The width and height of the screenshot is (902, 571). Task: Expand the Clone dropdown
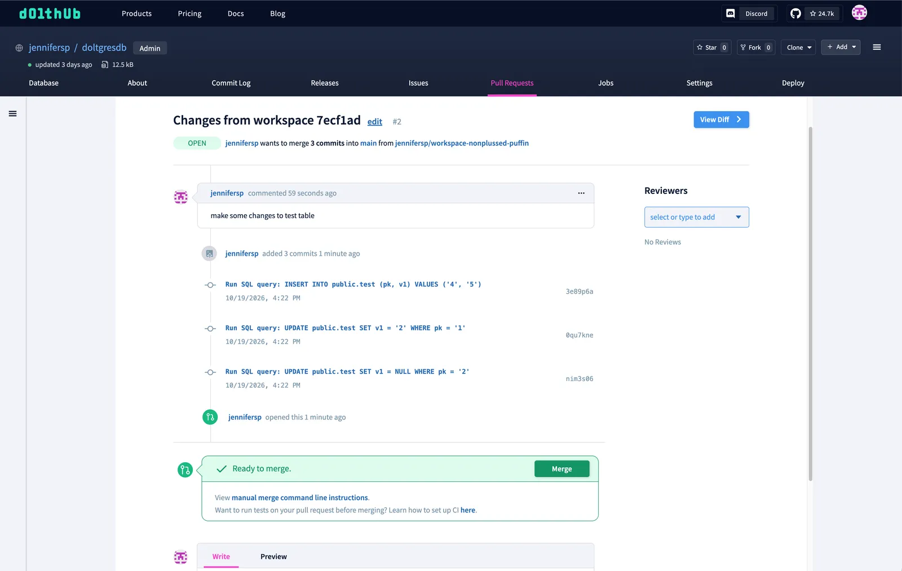click(799, 47)
